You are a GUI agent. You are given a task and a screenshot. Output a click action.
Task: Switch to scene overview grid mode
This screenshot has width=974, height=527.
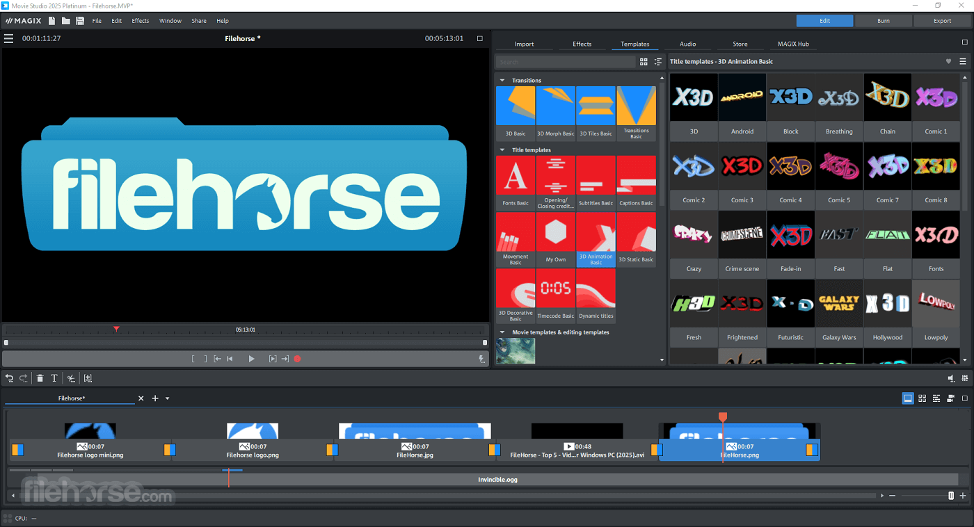point(922,398)
